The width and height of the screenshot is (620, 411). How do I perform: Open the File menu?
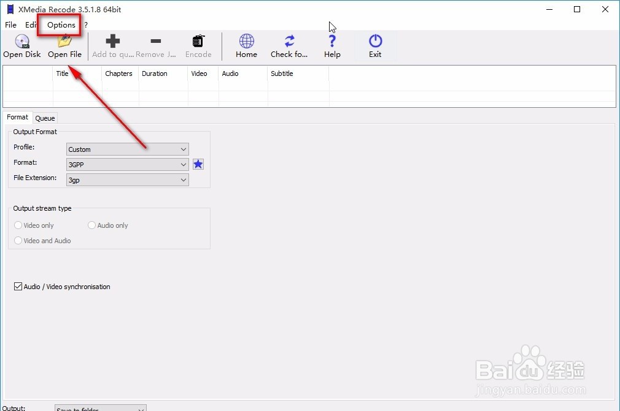click(10, 25)
